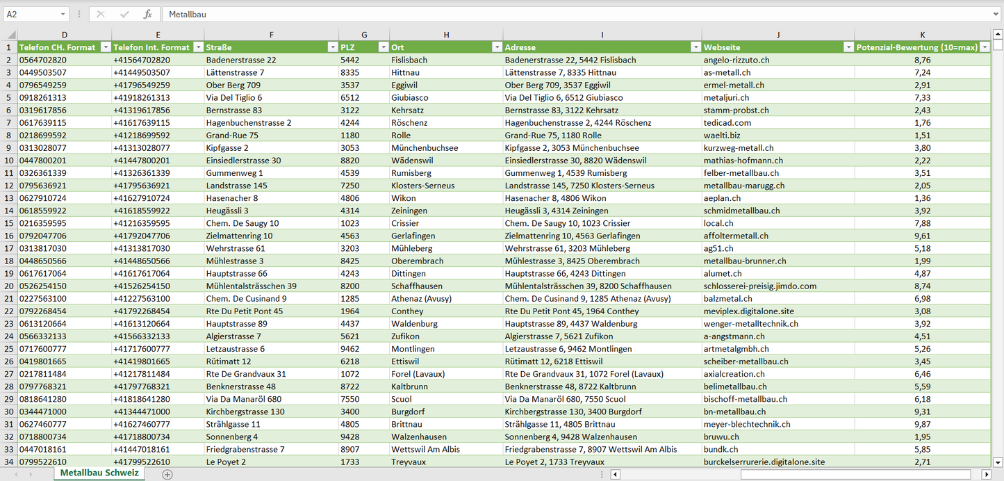
Task: Click the horizontal scrollbar right arrow
Action: [x=986, y=474]
